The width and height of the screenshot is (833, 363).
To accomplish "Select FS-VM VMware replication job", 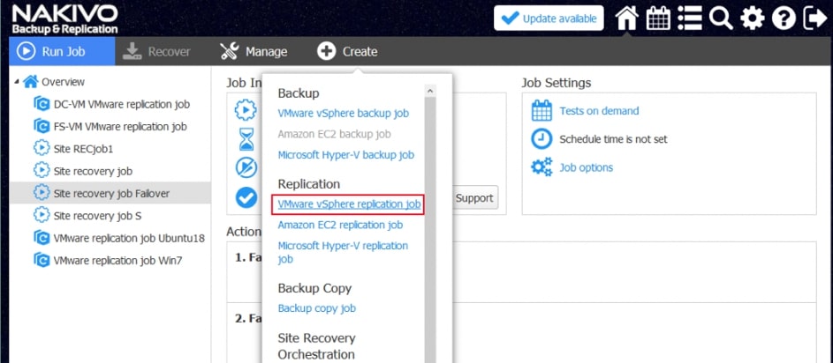I will (120, 126).
